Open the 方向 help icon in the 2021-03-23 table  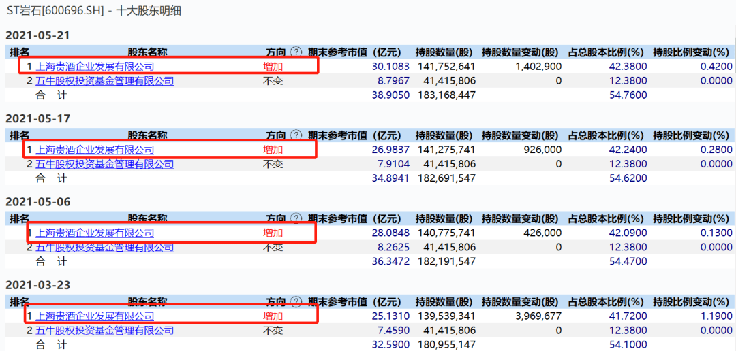pyautogui.click(x=296, y=301)
